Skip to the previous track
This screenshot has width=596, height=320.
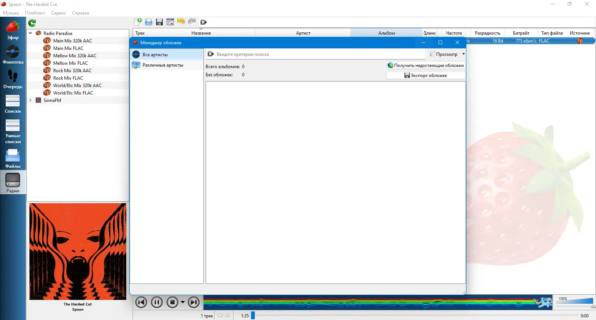point(141,302)
